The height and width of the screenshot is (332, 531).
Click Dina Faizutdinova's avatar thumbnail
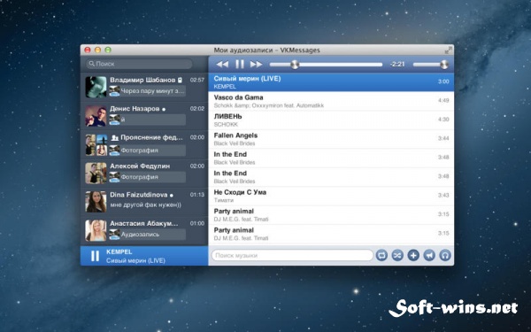(x=96, y=202)
